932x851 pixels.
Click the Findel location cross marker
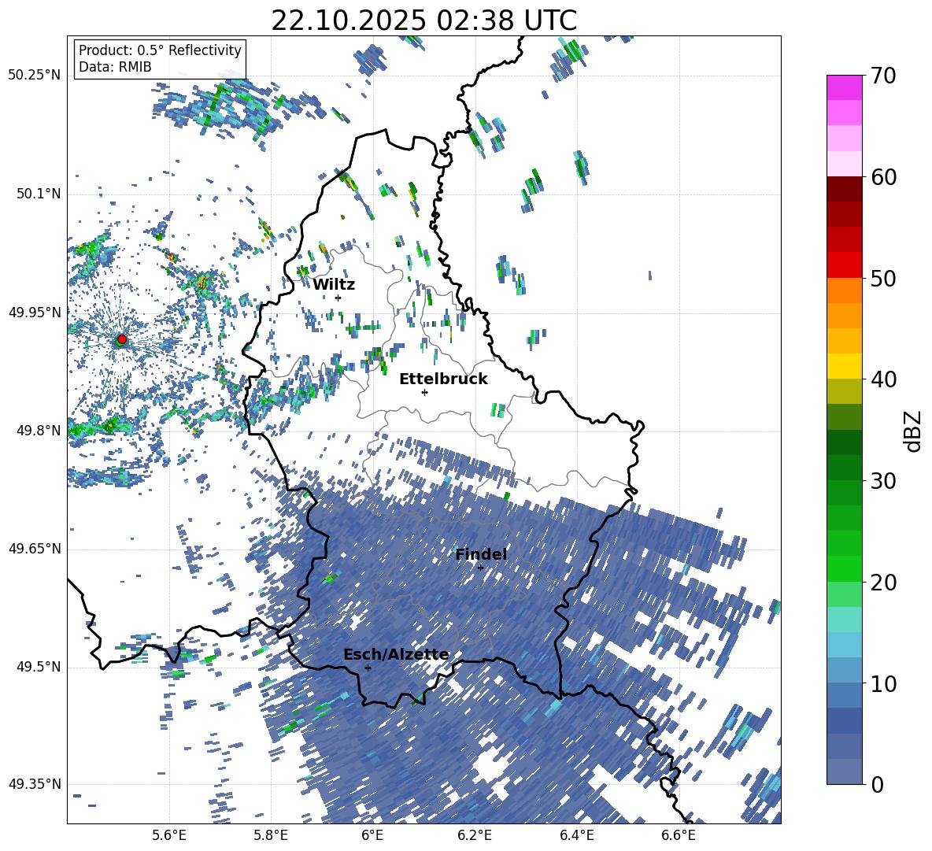[x=480, y=568]
